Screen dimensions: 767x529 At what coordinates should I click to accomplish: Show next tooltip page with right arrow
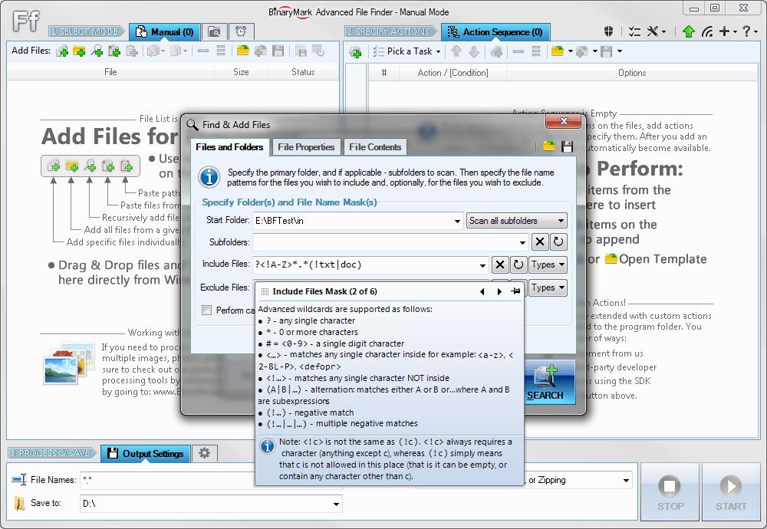[x=499, y=291]
